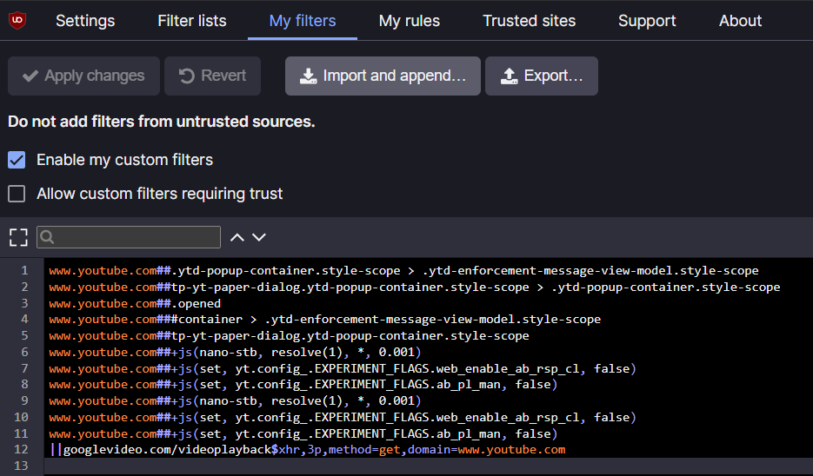
Task: Open the Settings tab
Action: pos(85,21)
